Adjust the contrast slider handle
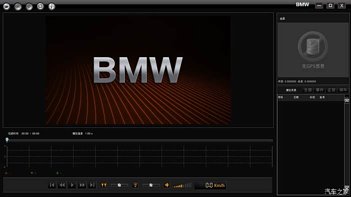Screen dimensions: 351x197 [119, 185]
